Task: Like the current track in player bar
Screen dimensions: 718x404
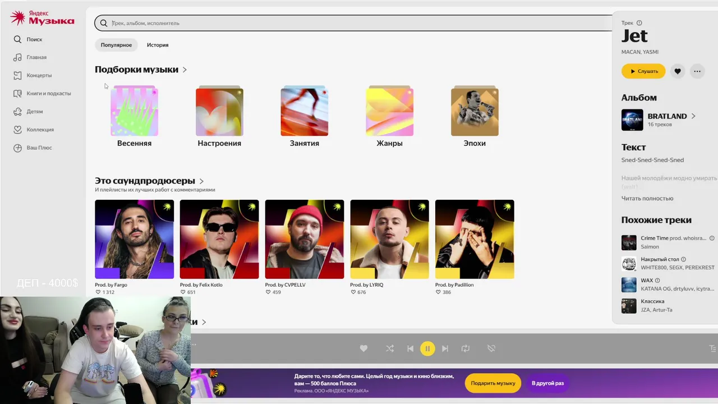Action: coord(363,348)
